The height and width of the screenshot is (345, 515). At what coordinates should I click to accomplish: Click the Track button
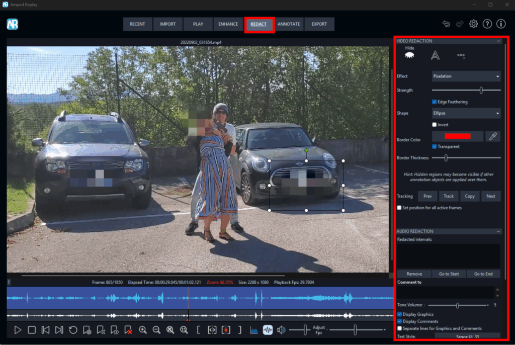pyautogui.click(x=449, y=196)
